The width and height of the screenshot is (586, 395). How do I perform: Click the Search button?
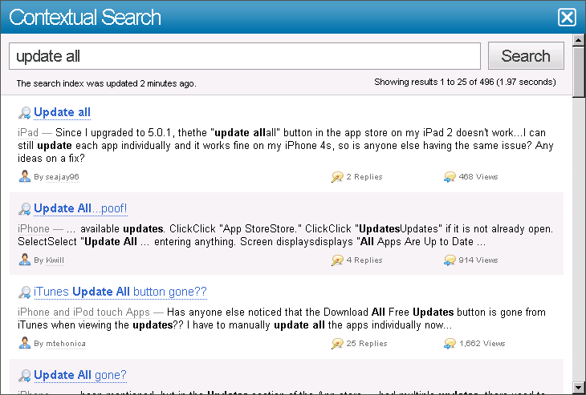[x=526, y=56]
